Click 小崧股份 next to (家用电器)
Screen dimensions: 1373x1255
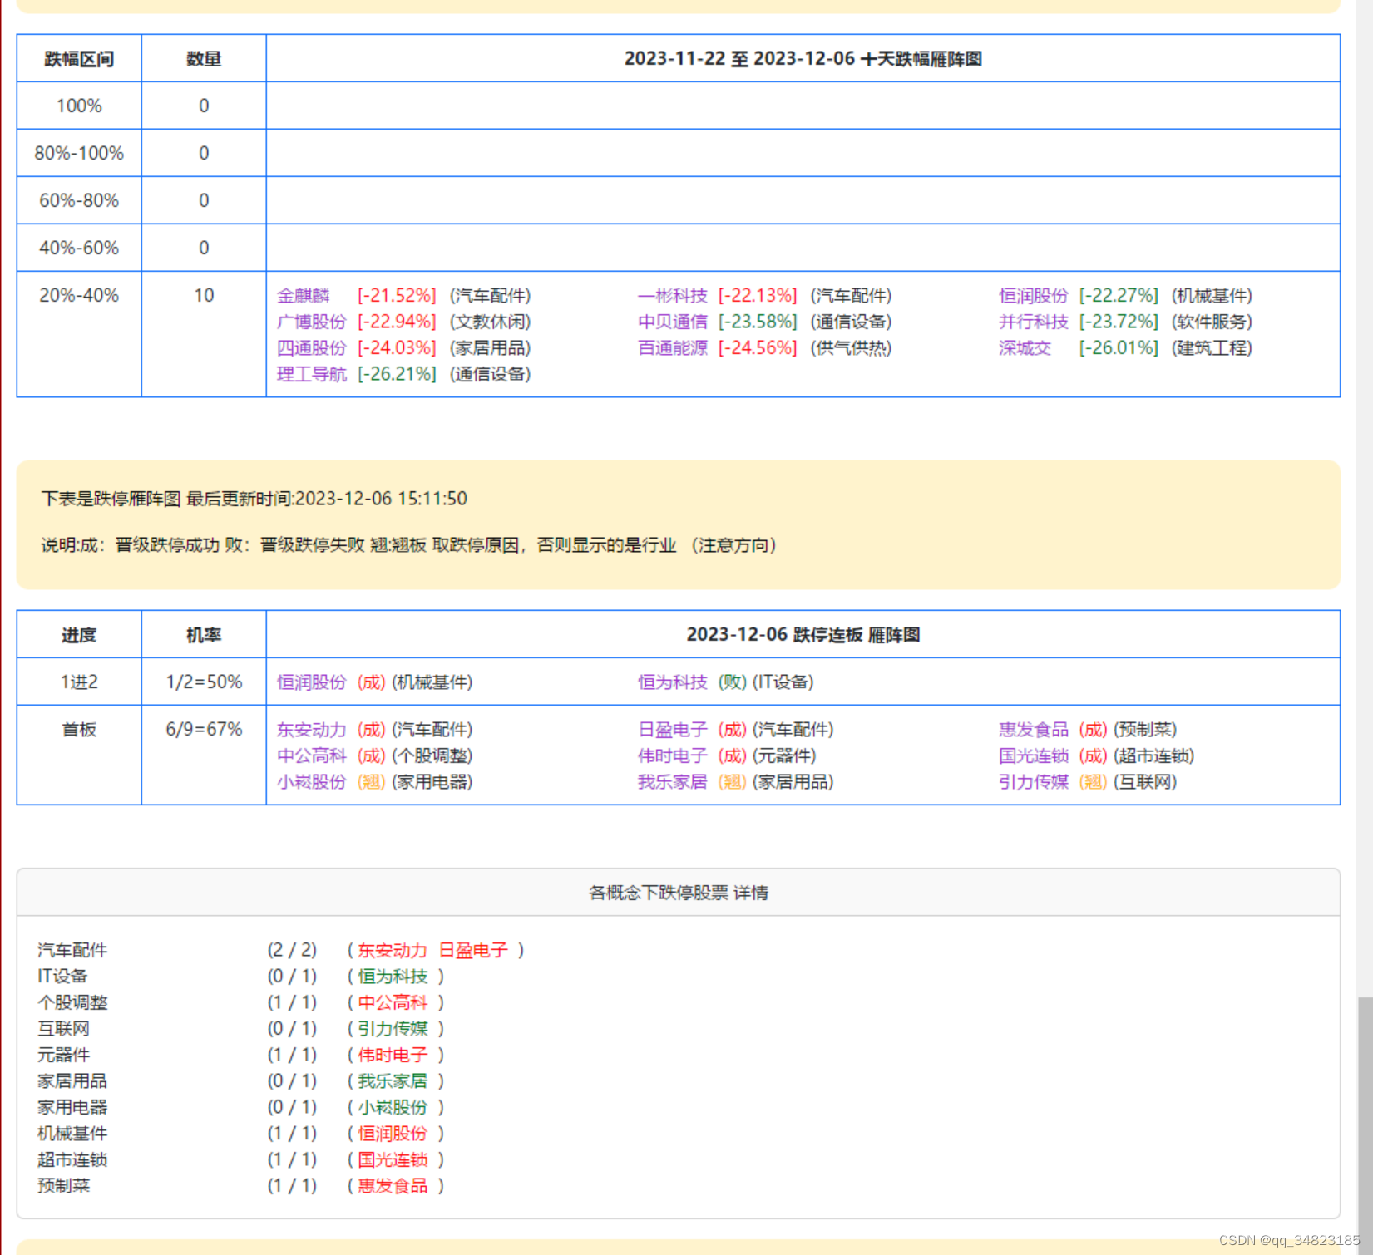311,782
